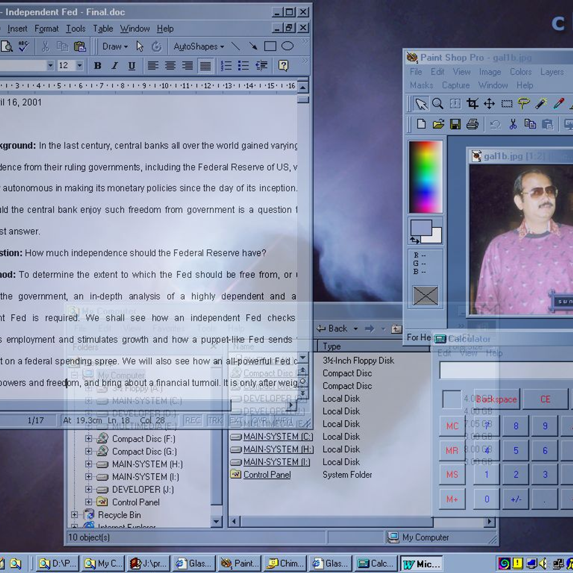573x573 pixels.
Task: Expand the Recycle Bin tree node
Action: 74,515
